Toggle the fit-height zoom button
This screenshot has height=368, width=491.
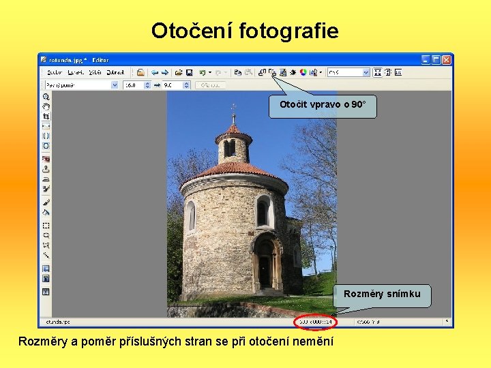pos(387,73)
